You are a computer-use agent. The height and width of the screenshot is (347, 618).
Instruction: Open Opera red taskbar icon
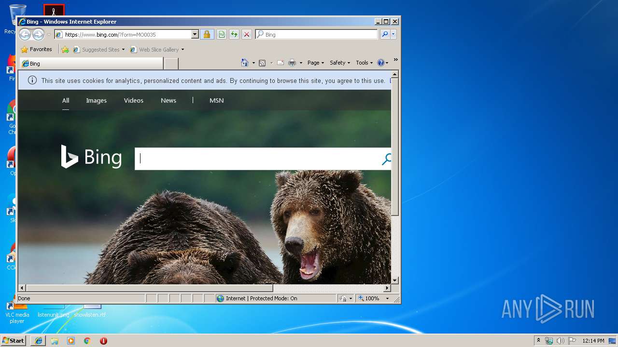click(103, 341)
